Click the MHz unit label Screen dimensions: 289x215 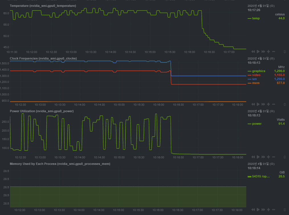click(281, 67)
